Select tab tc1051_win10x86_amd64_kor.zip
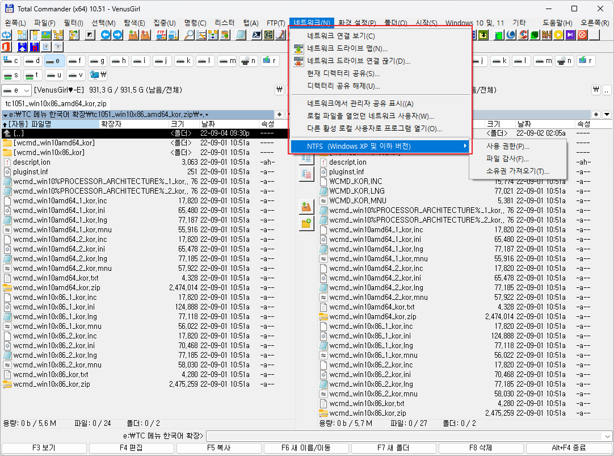 (x=56, y=104)
